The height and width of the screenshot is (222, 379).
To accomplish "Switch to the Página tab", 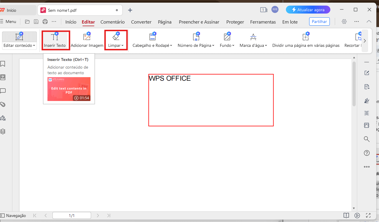I will [165, 22].
